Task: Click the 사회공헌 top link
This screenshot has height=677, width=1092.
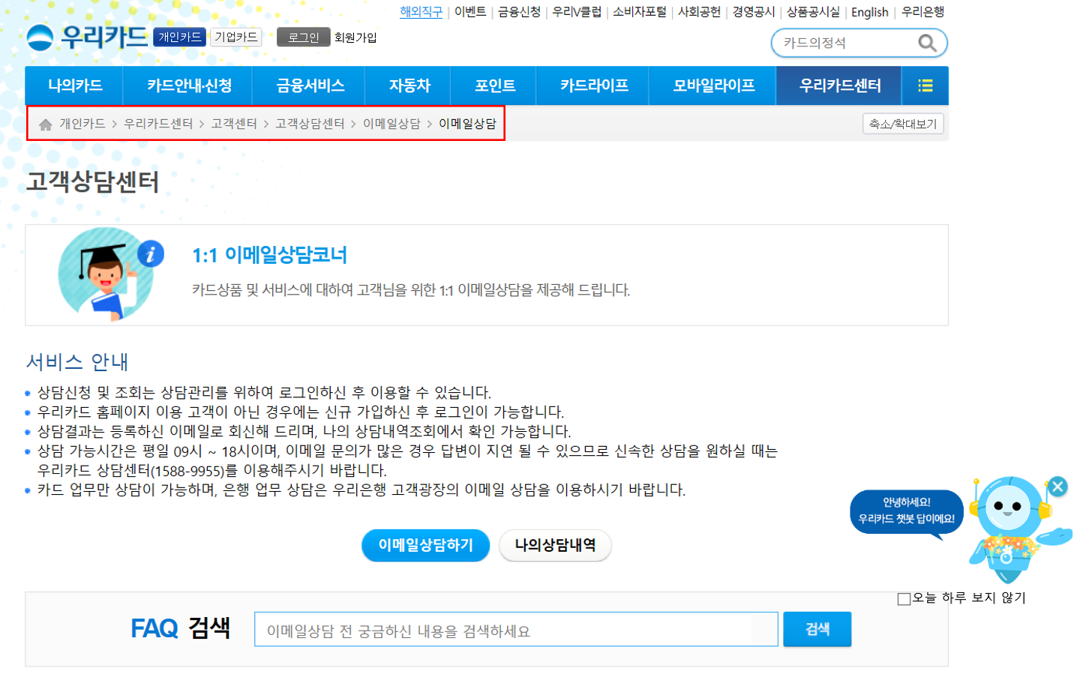Action: coord(699,12)
